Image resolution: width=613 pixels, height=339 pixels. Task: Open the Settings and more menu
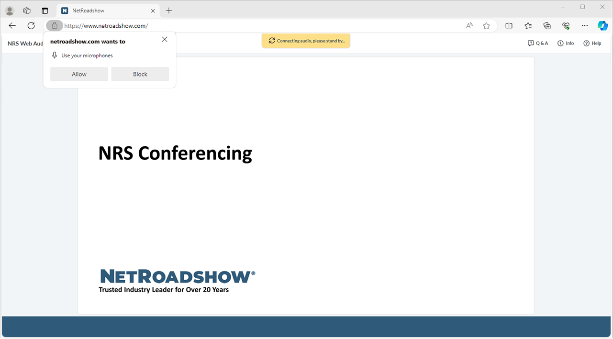tap(584, 25)
